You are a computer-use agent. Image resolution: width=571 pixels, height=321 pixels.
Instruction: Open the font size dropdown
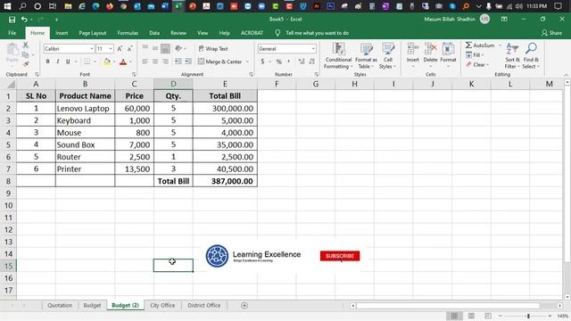(111, 49)
